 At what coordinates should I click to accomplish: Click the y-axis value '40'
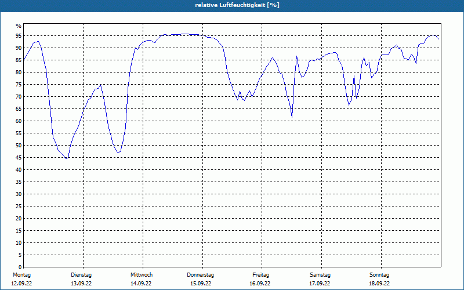pyautogui.click(x=19, y=169)
